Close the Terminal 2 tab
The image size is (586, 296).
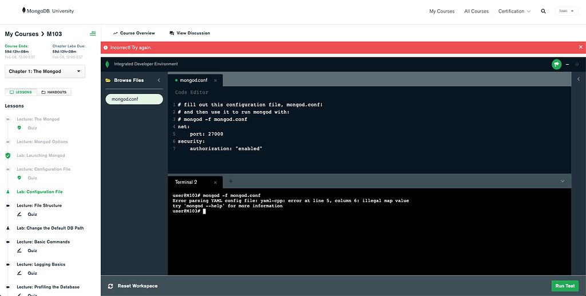coord(216,182)
